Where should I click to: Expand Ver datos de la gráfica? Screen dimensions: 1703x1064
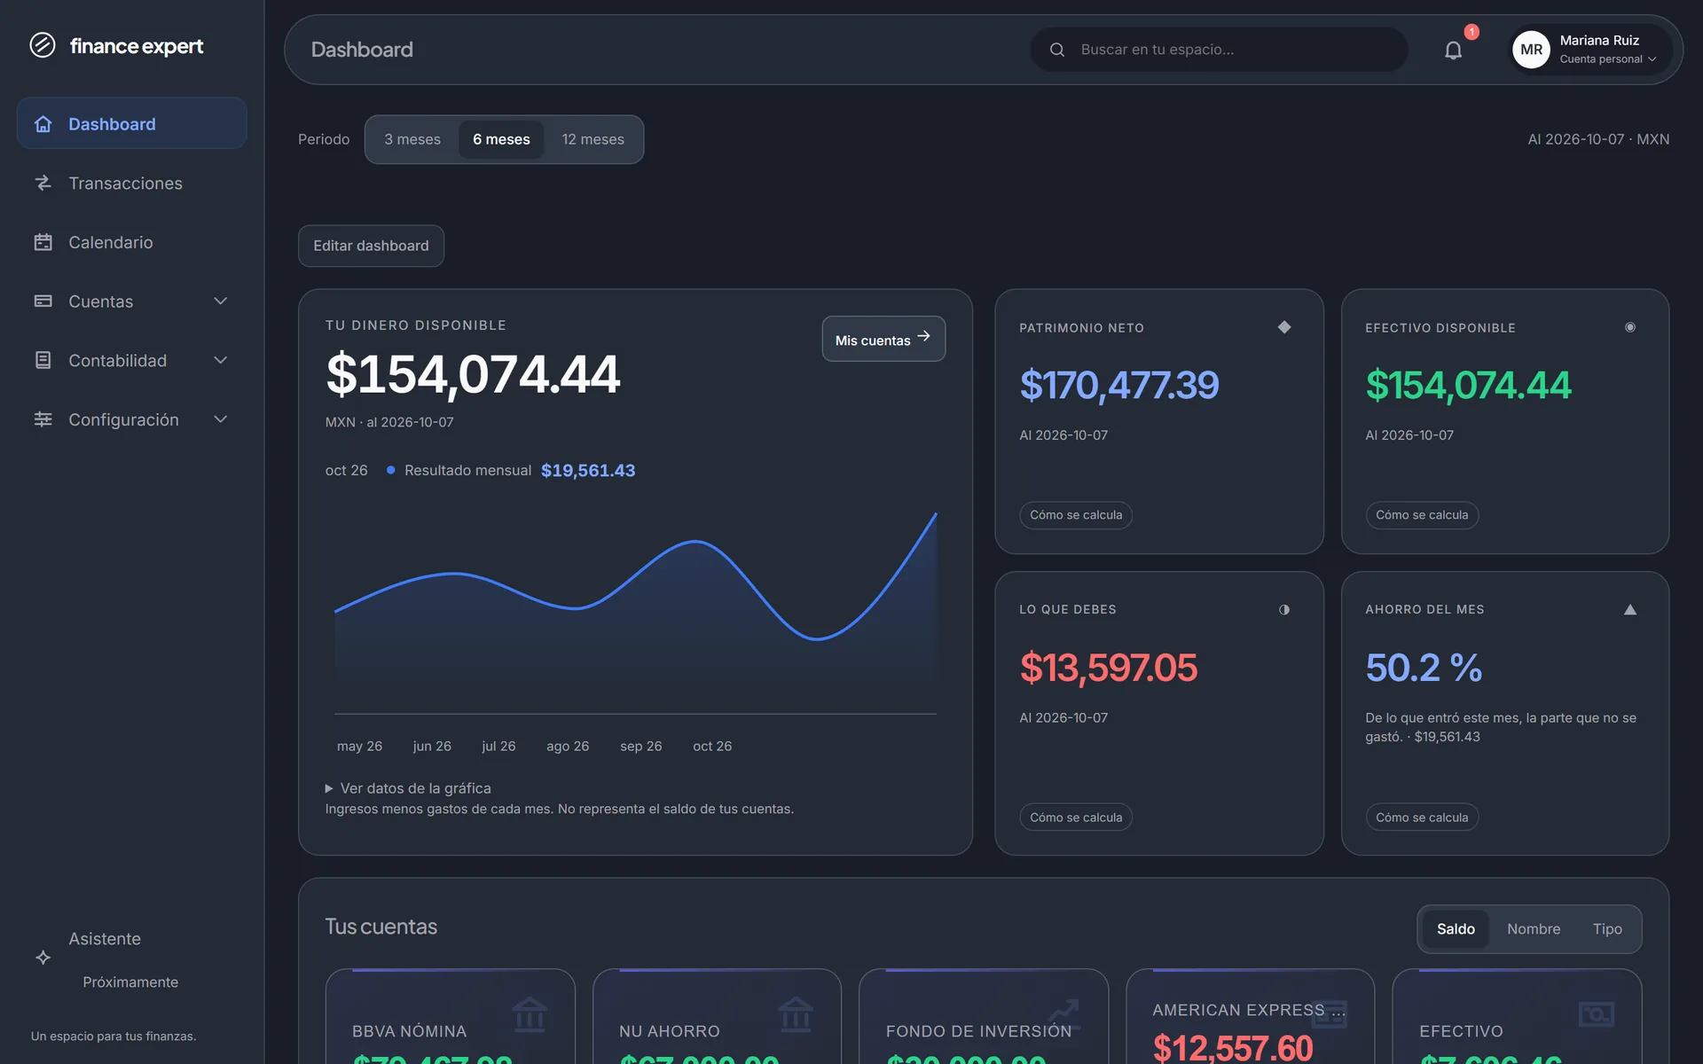coord(408,788)
